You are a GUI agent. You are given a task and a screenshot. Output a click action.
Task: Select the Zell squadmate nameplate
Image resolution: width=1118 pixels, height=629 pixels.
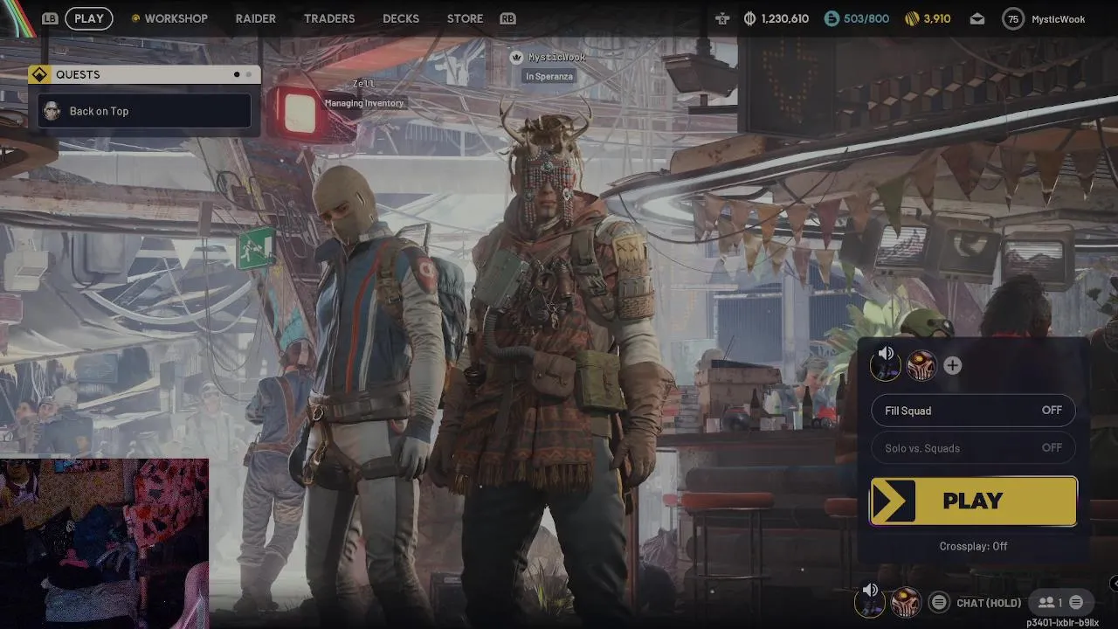coord(363,84)
